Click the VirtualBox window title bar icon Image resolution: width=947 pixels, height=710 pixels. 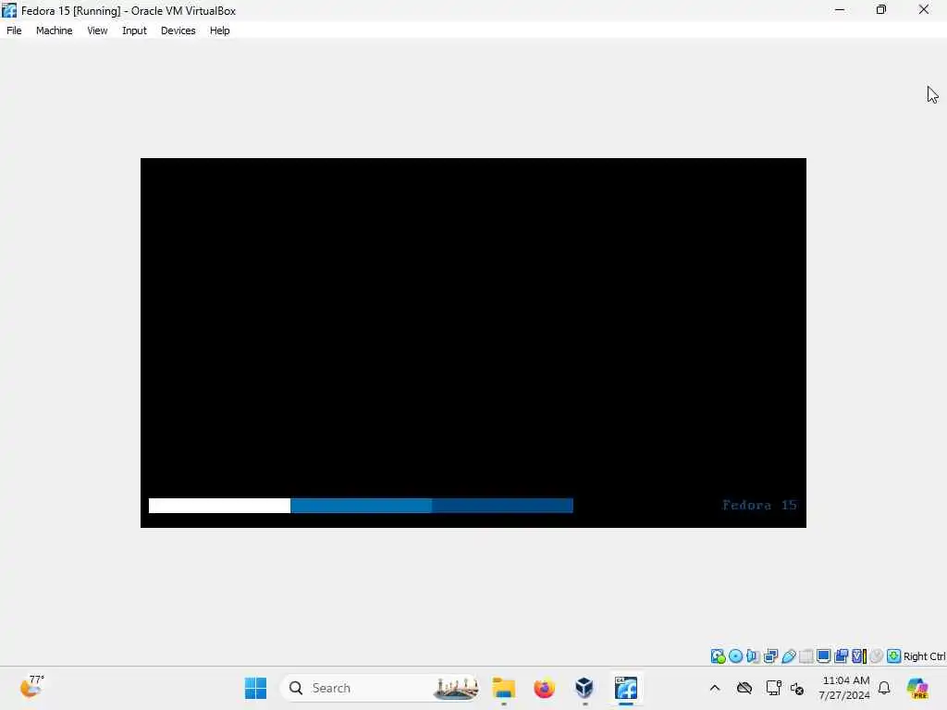pos(9,10)
